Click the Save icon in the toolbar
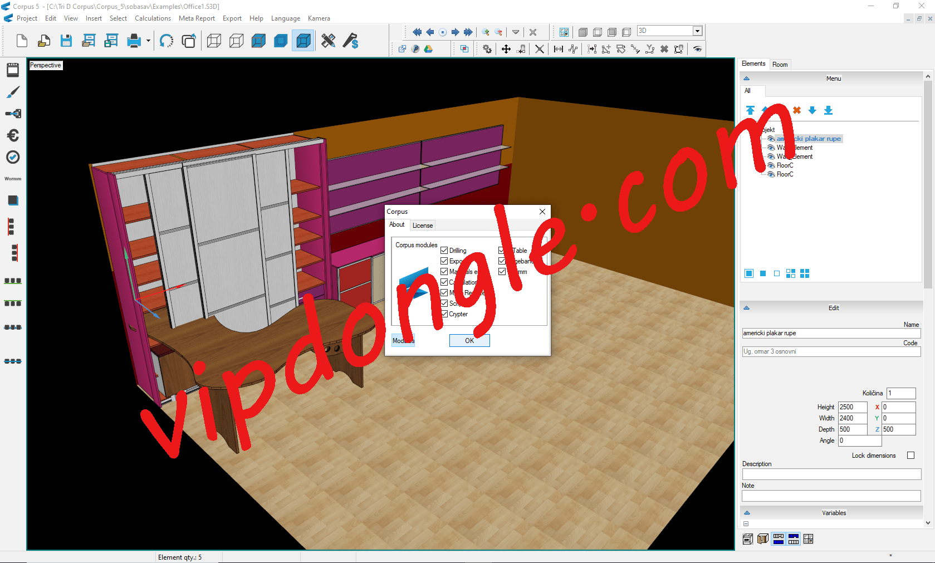 pos(66,41)
